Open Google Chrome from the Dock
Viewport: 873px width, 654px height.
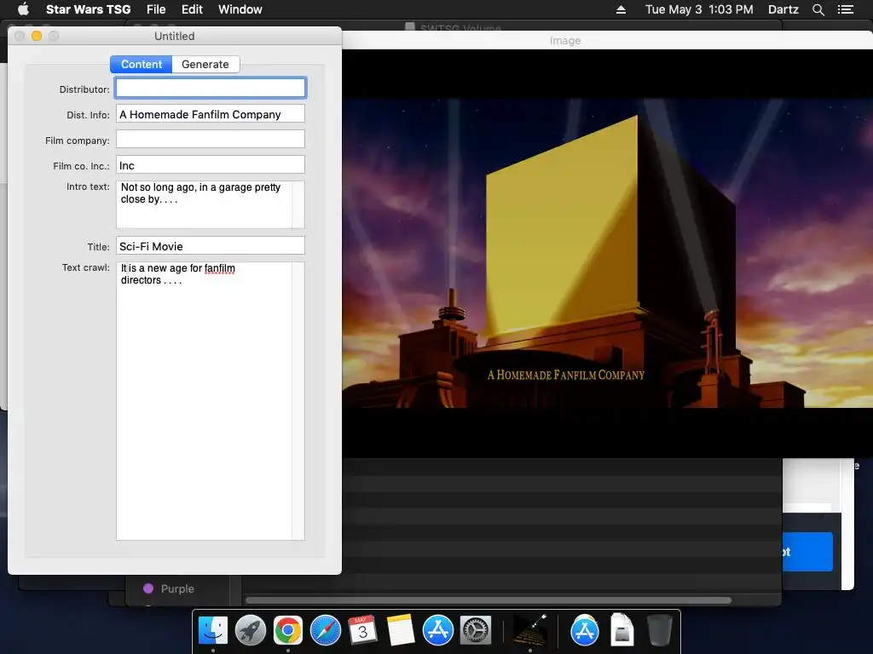288,630
